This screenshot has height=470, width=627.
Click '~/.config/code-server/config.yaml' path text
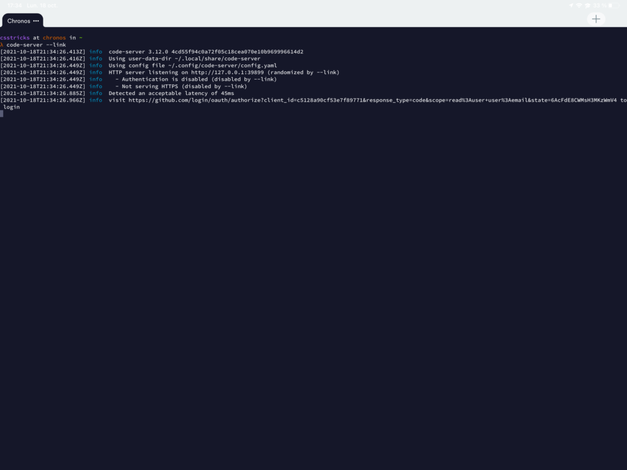click(222, 65)
